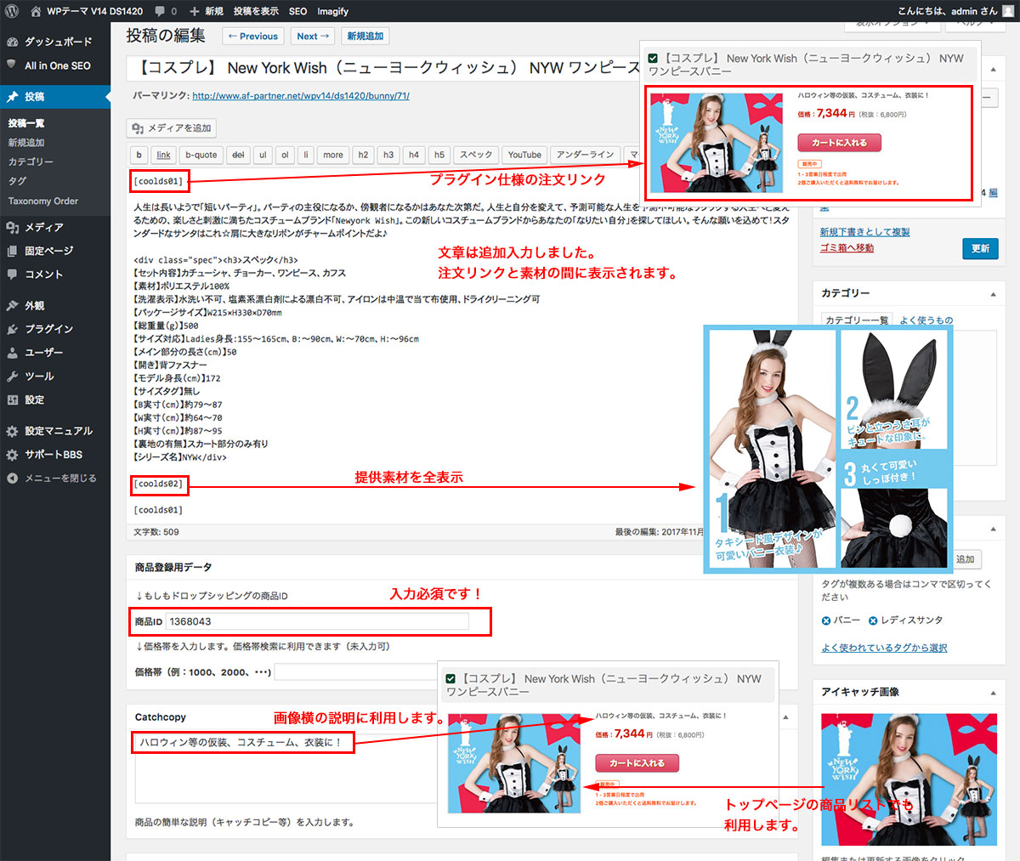
Task: Click into the 商品ID input field
Action: (317, 621)
